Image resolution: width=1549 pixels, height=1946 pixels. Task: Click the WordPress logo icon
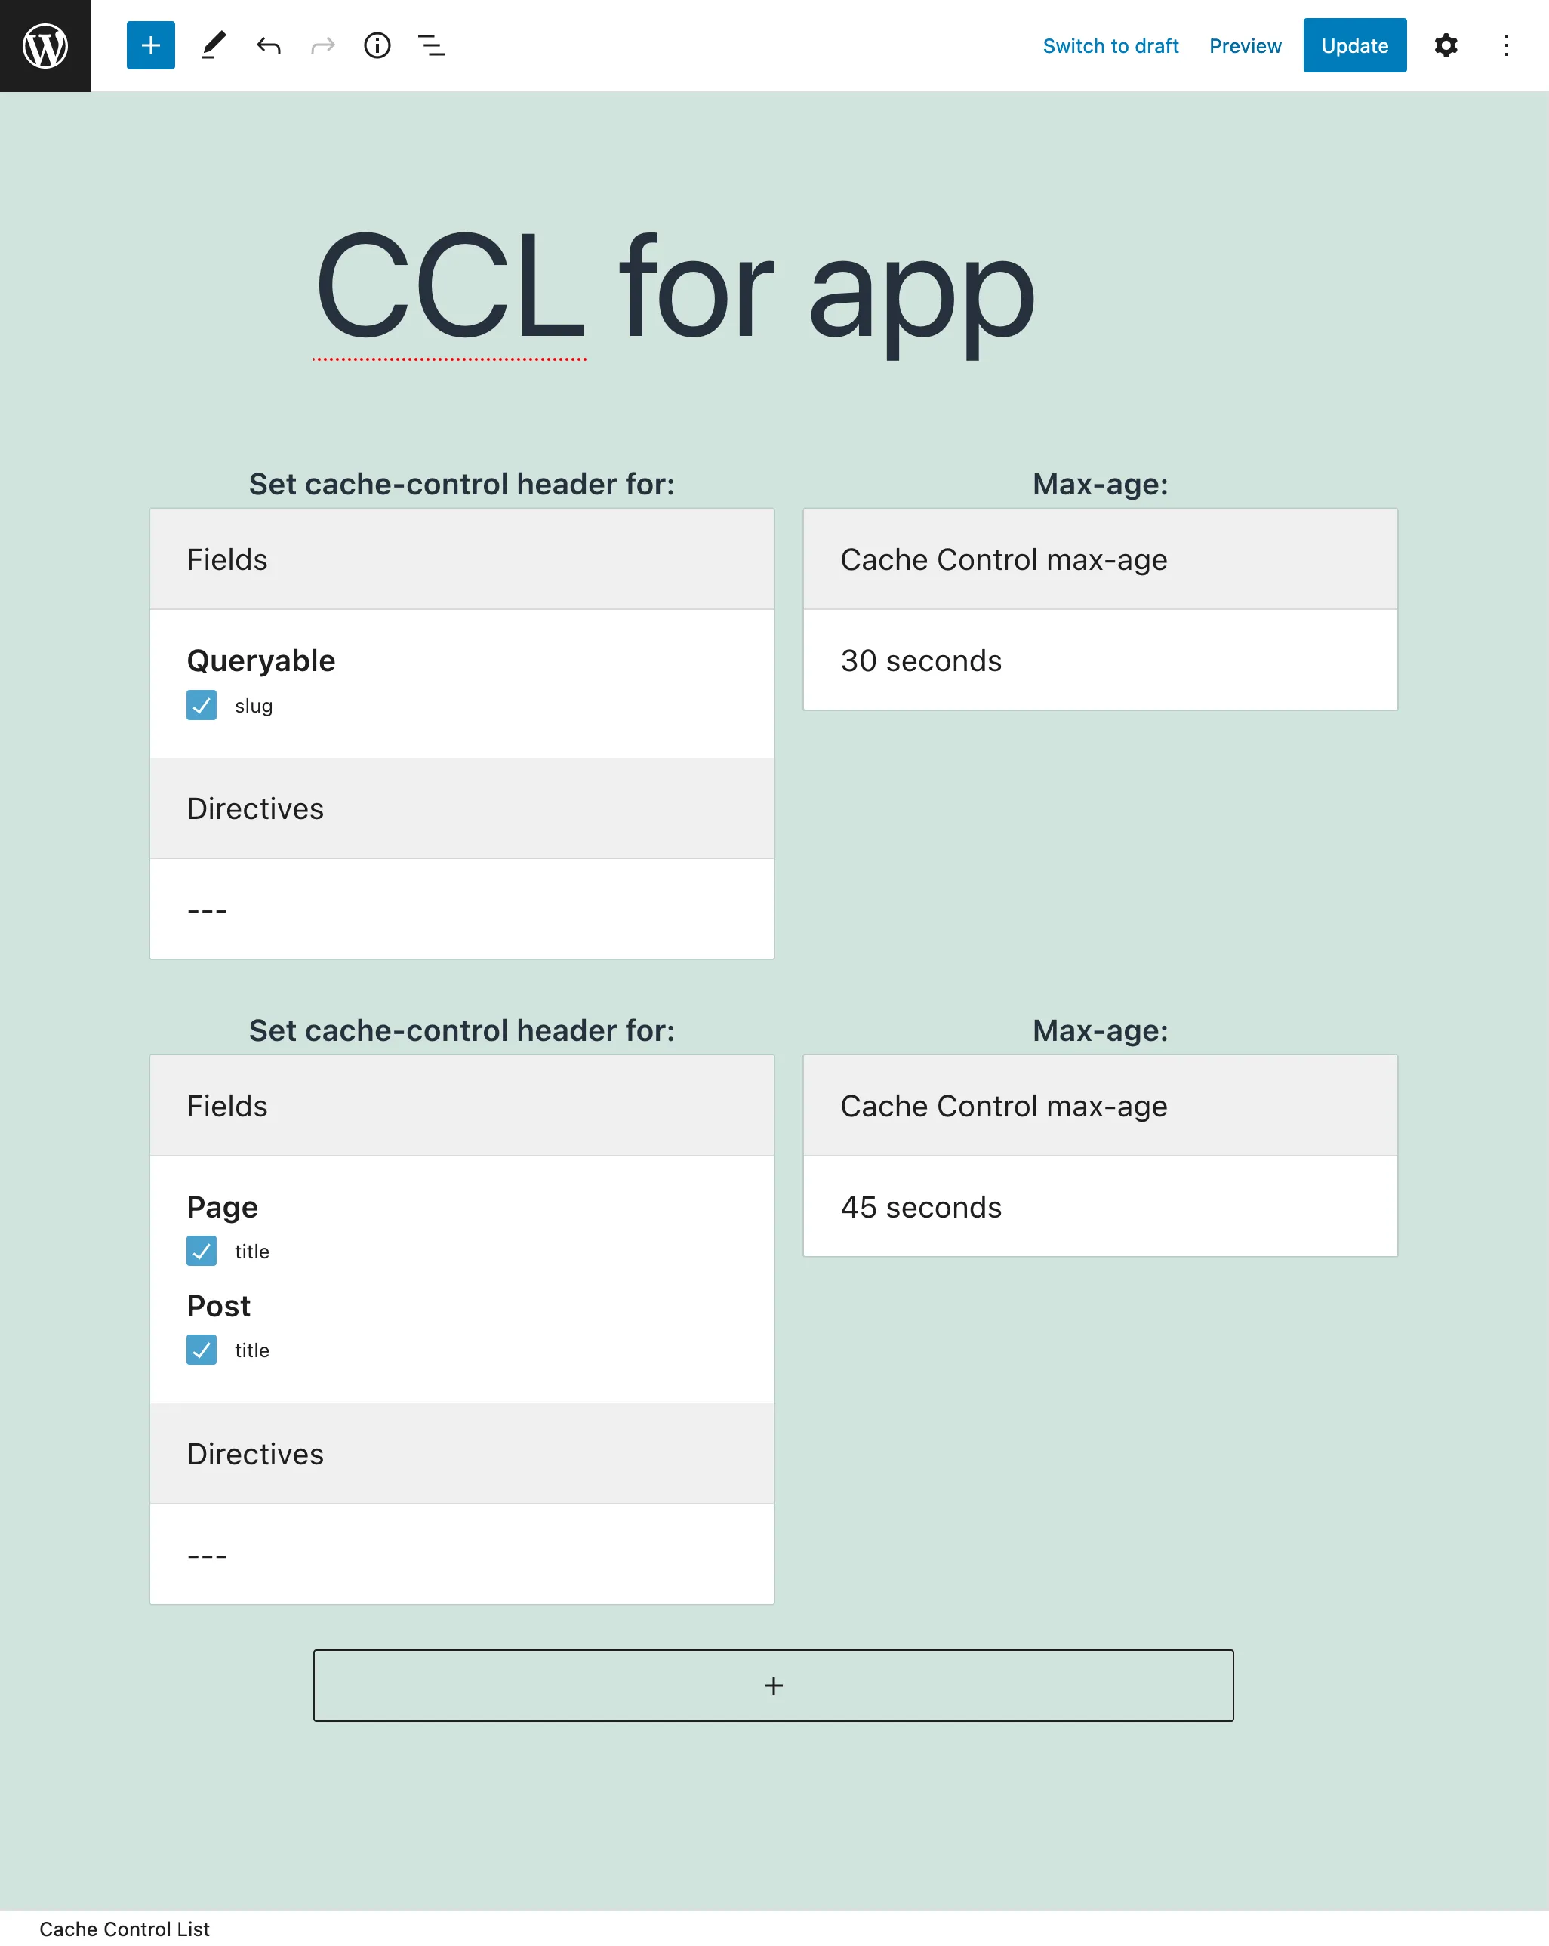pos(46,46)
